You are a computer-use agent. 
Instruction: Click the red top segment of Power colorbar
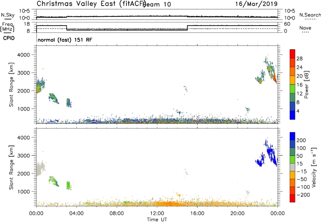(x=293, y=54)
